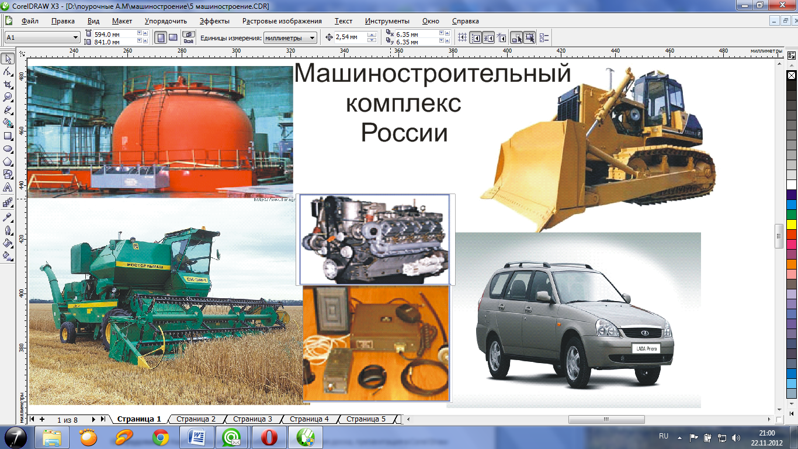Open Opera browser from taskbar

tap(269, 437)
